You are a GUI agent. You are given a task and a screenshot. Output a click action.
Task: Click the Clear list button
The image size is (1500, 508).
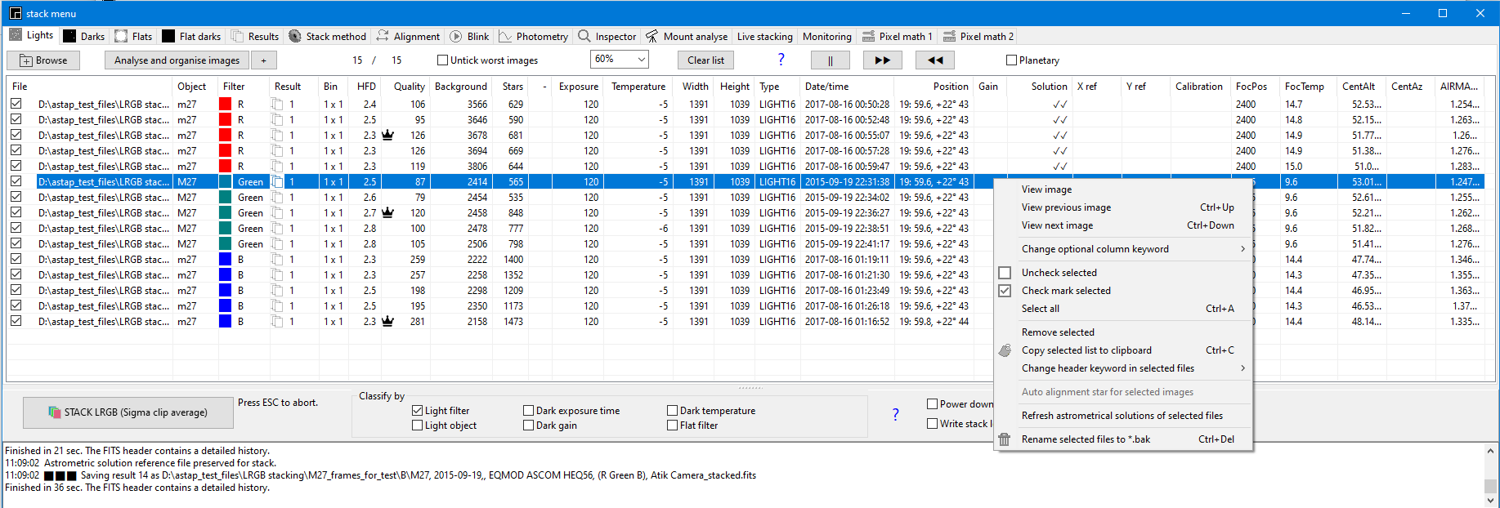705,60
